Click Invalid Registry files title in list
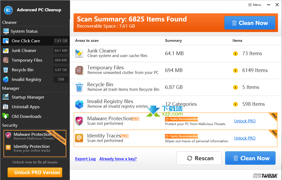This screenshot has height=180, width=282. click(x=110, y=102)
